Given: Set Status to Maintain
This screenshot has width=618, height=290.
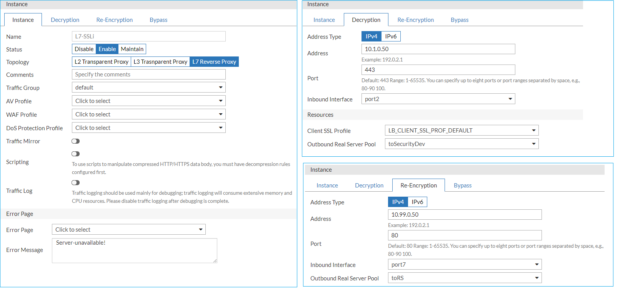Looking at the screenshot, I should click(x=132, y=49).
